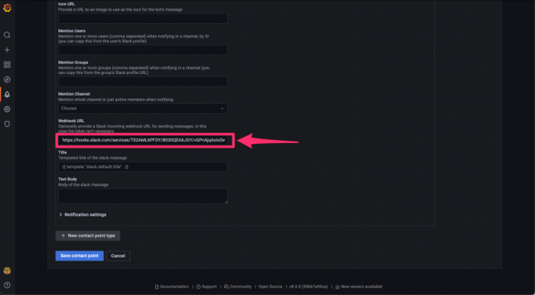Focus the Mention Groups input field
The image size is (535, 295).
(x=143, y=82)
